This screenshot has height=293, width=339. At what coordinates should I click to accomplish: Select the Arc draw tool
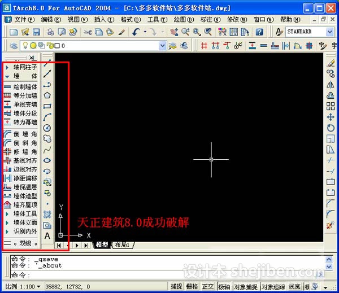pos(47,117)
